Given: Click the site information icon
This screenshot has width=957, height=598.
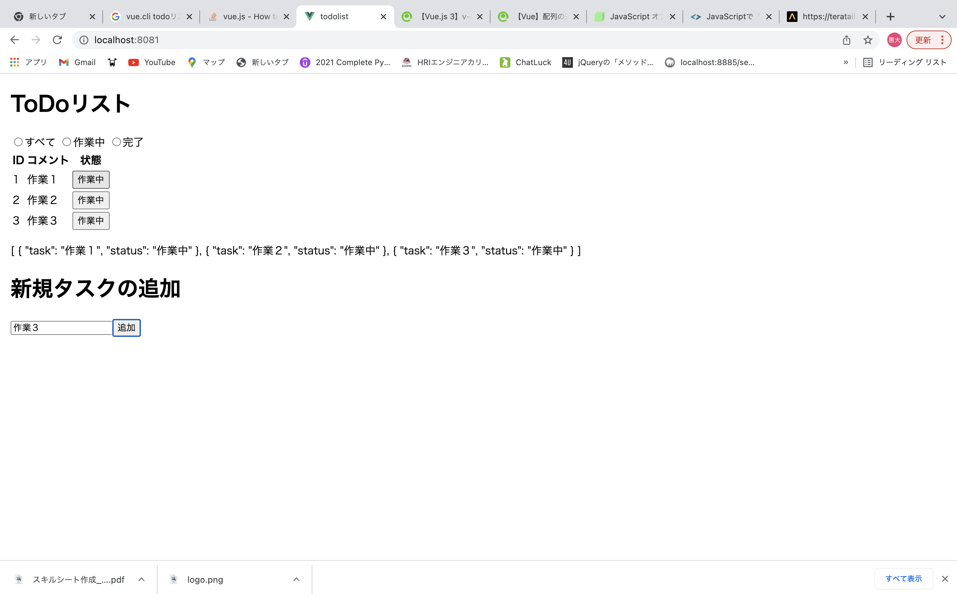Looking at the screenshot, I should pyautogui.click(x=84, y=40).
